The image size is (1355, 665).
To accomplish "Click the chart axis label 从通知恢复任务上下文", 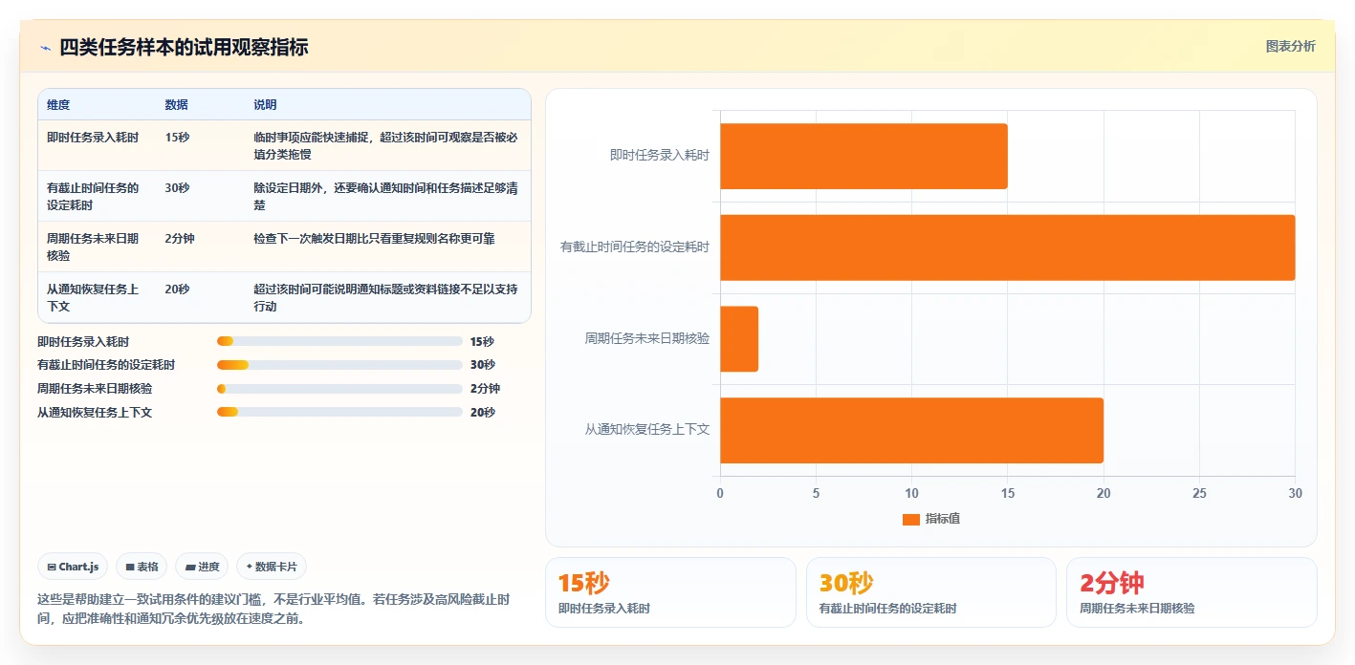I will (647, 430).
